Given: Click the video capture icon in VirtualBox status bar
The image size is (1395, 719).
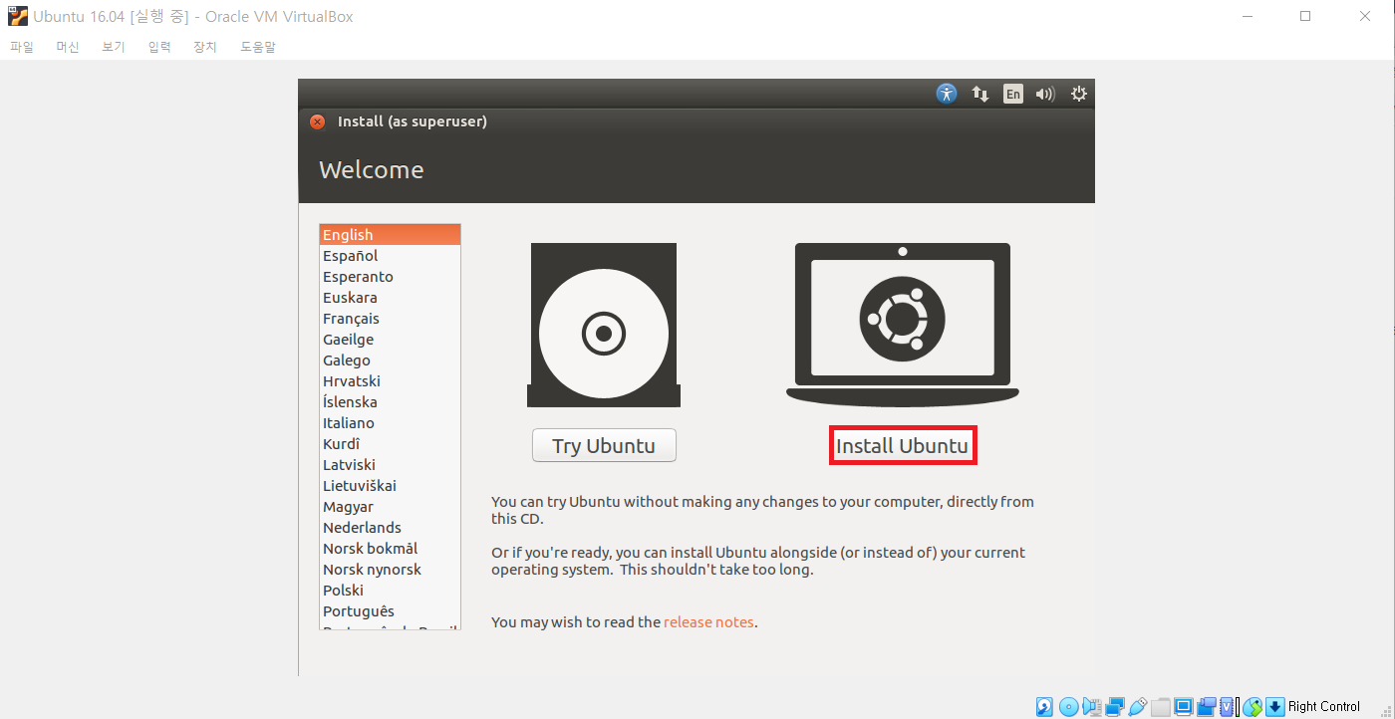Looking at the screenshot, I should pos(1207,707).
